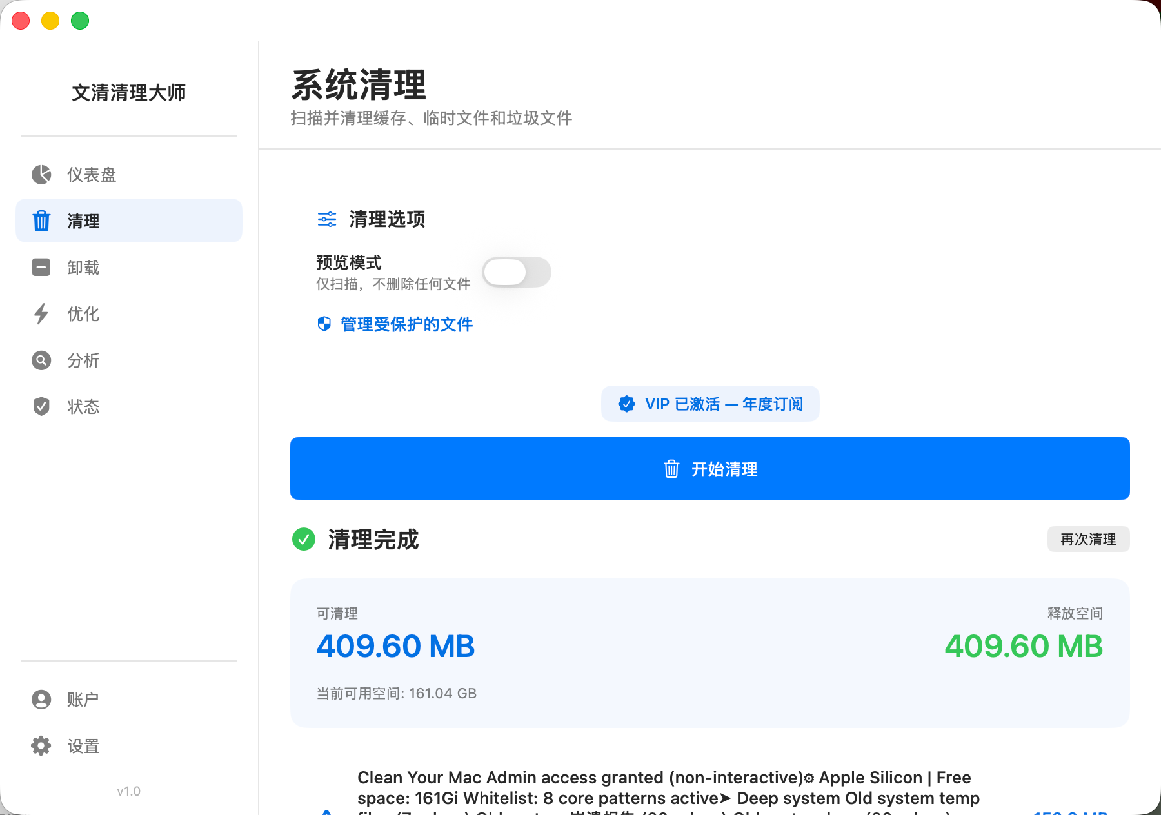The image size is (1161, 815).
Task: Click the VIP 已激活 — 年度订阅 badge
Action: (710, 404)
